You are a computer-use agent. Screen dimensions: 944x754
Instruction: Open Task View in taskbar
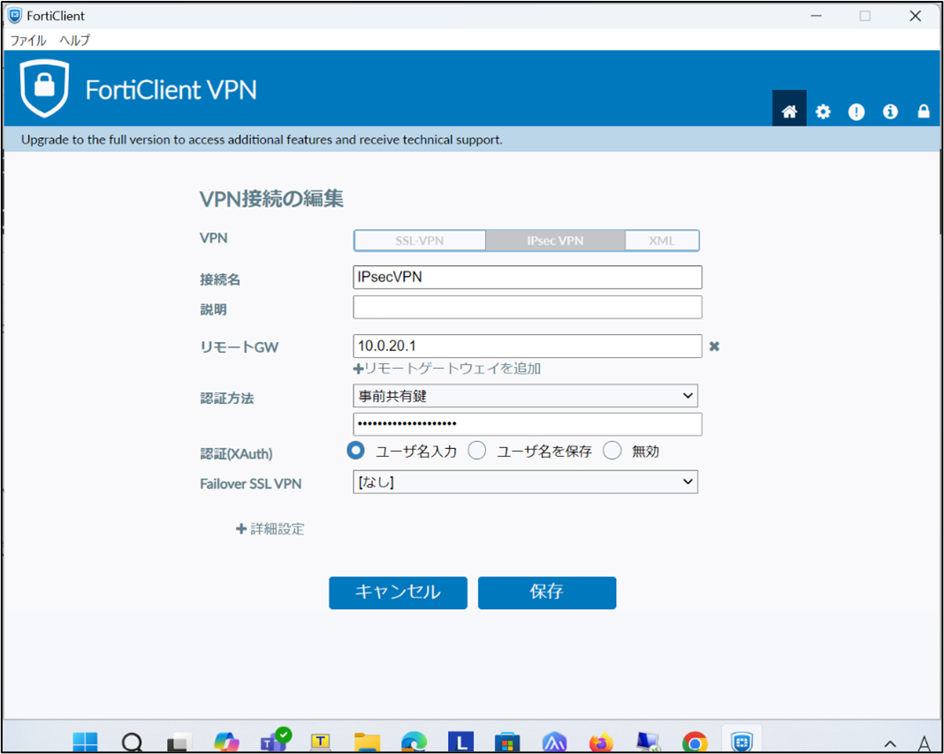pyautogui.click(x=179, y=742)
